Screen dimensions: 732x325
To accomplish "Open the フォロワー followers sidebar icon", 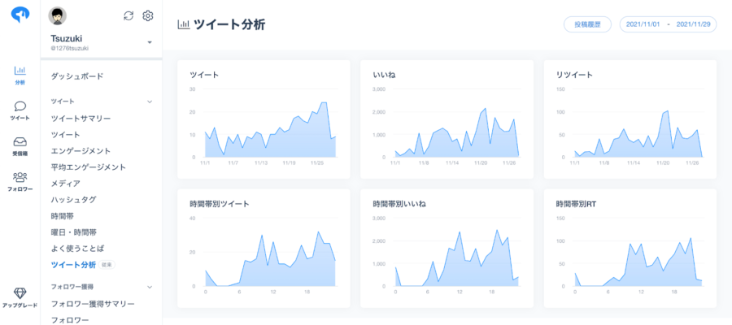I will pos(20,182).
